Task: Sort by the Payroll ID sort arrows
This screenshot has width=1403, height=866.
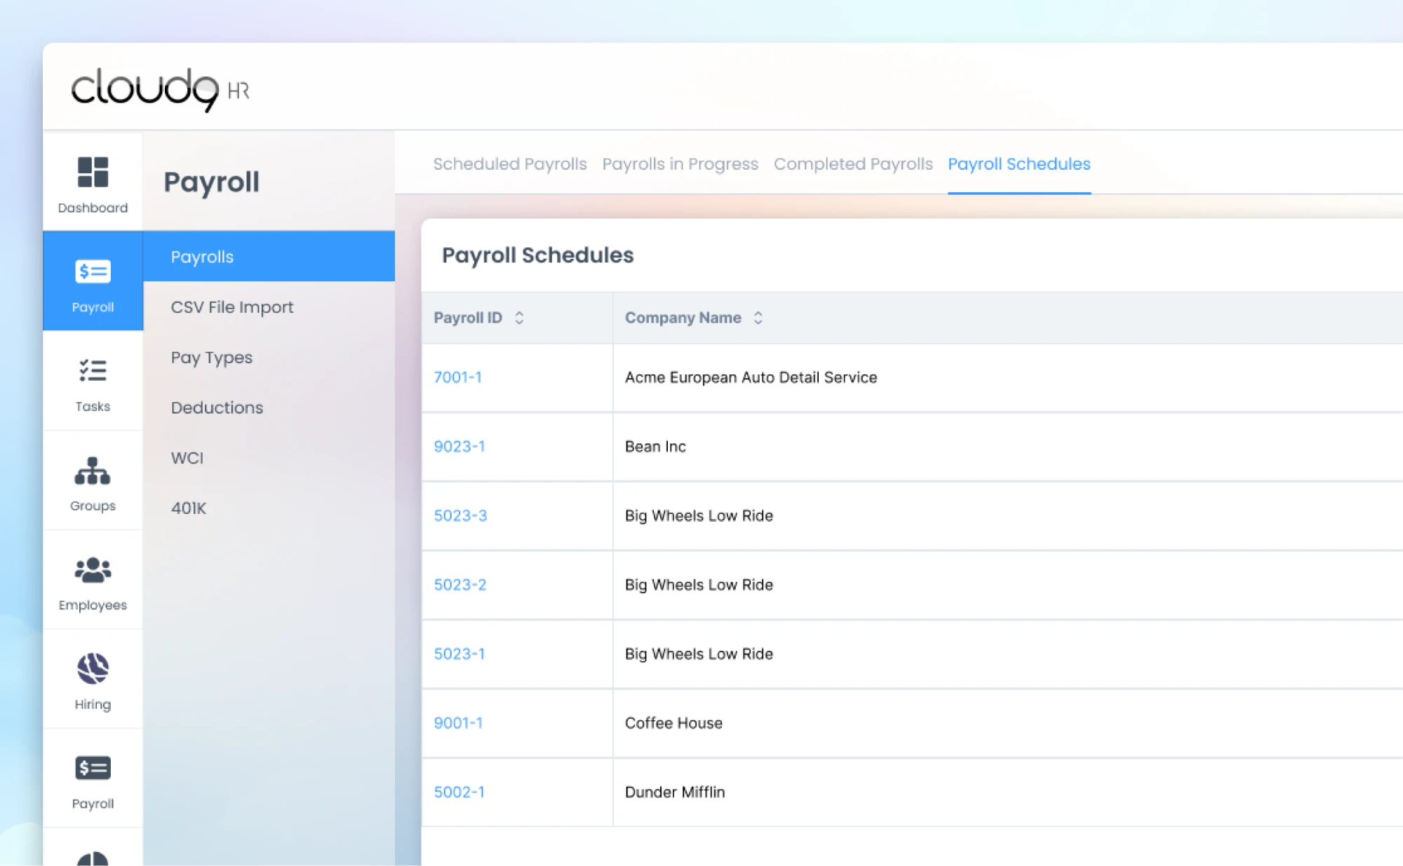Action: [x=519, y=318]
